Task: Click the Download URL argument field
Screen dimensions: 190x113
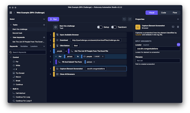Action: [x=96, y=40]
